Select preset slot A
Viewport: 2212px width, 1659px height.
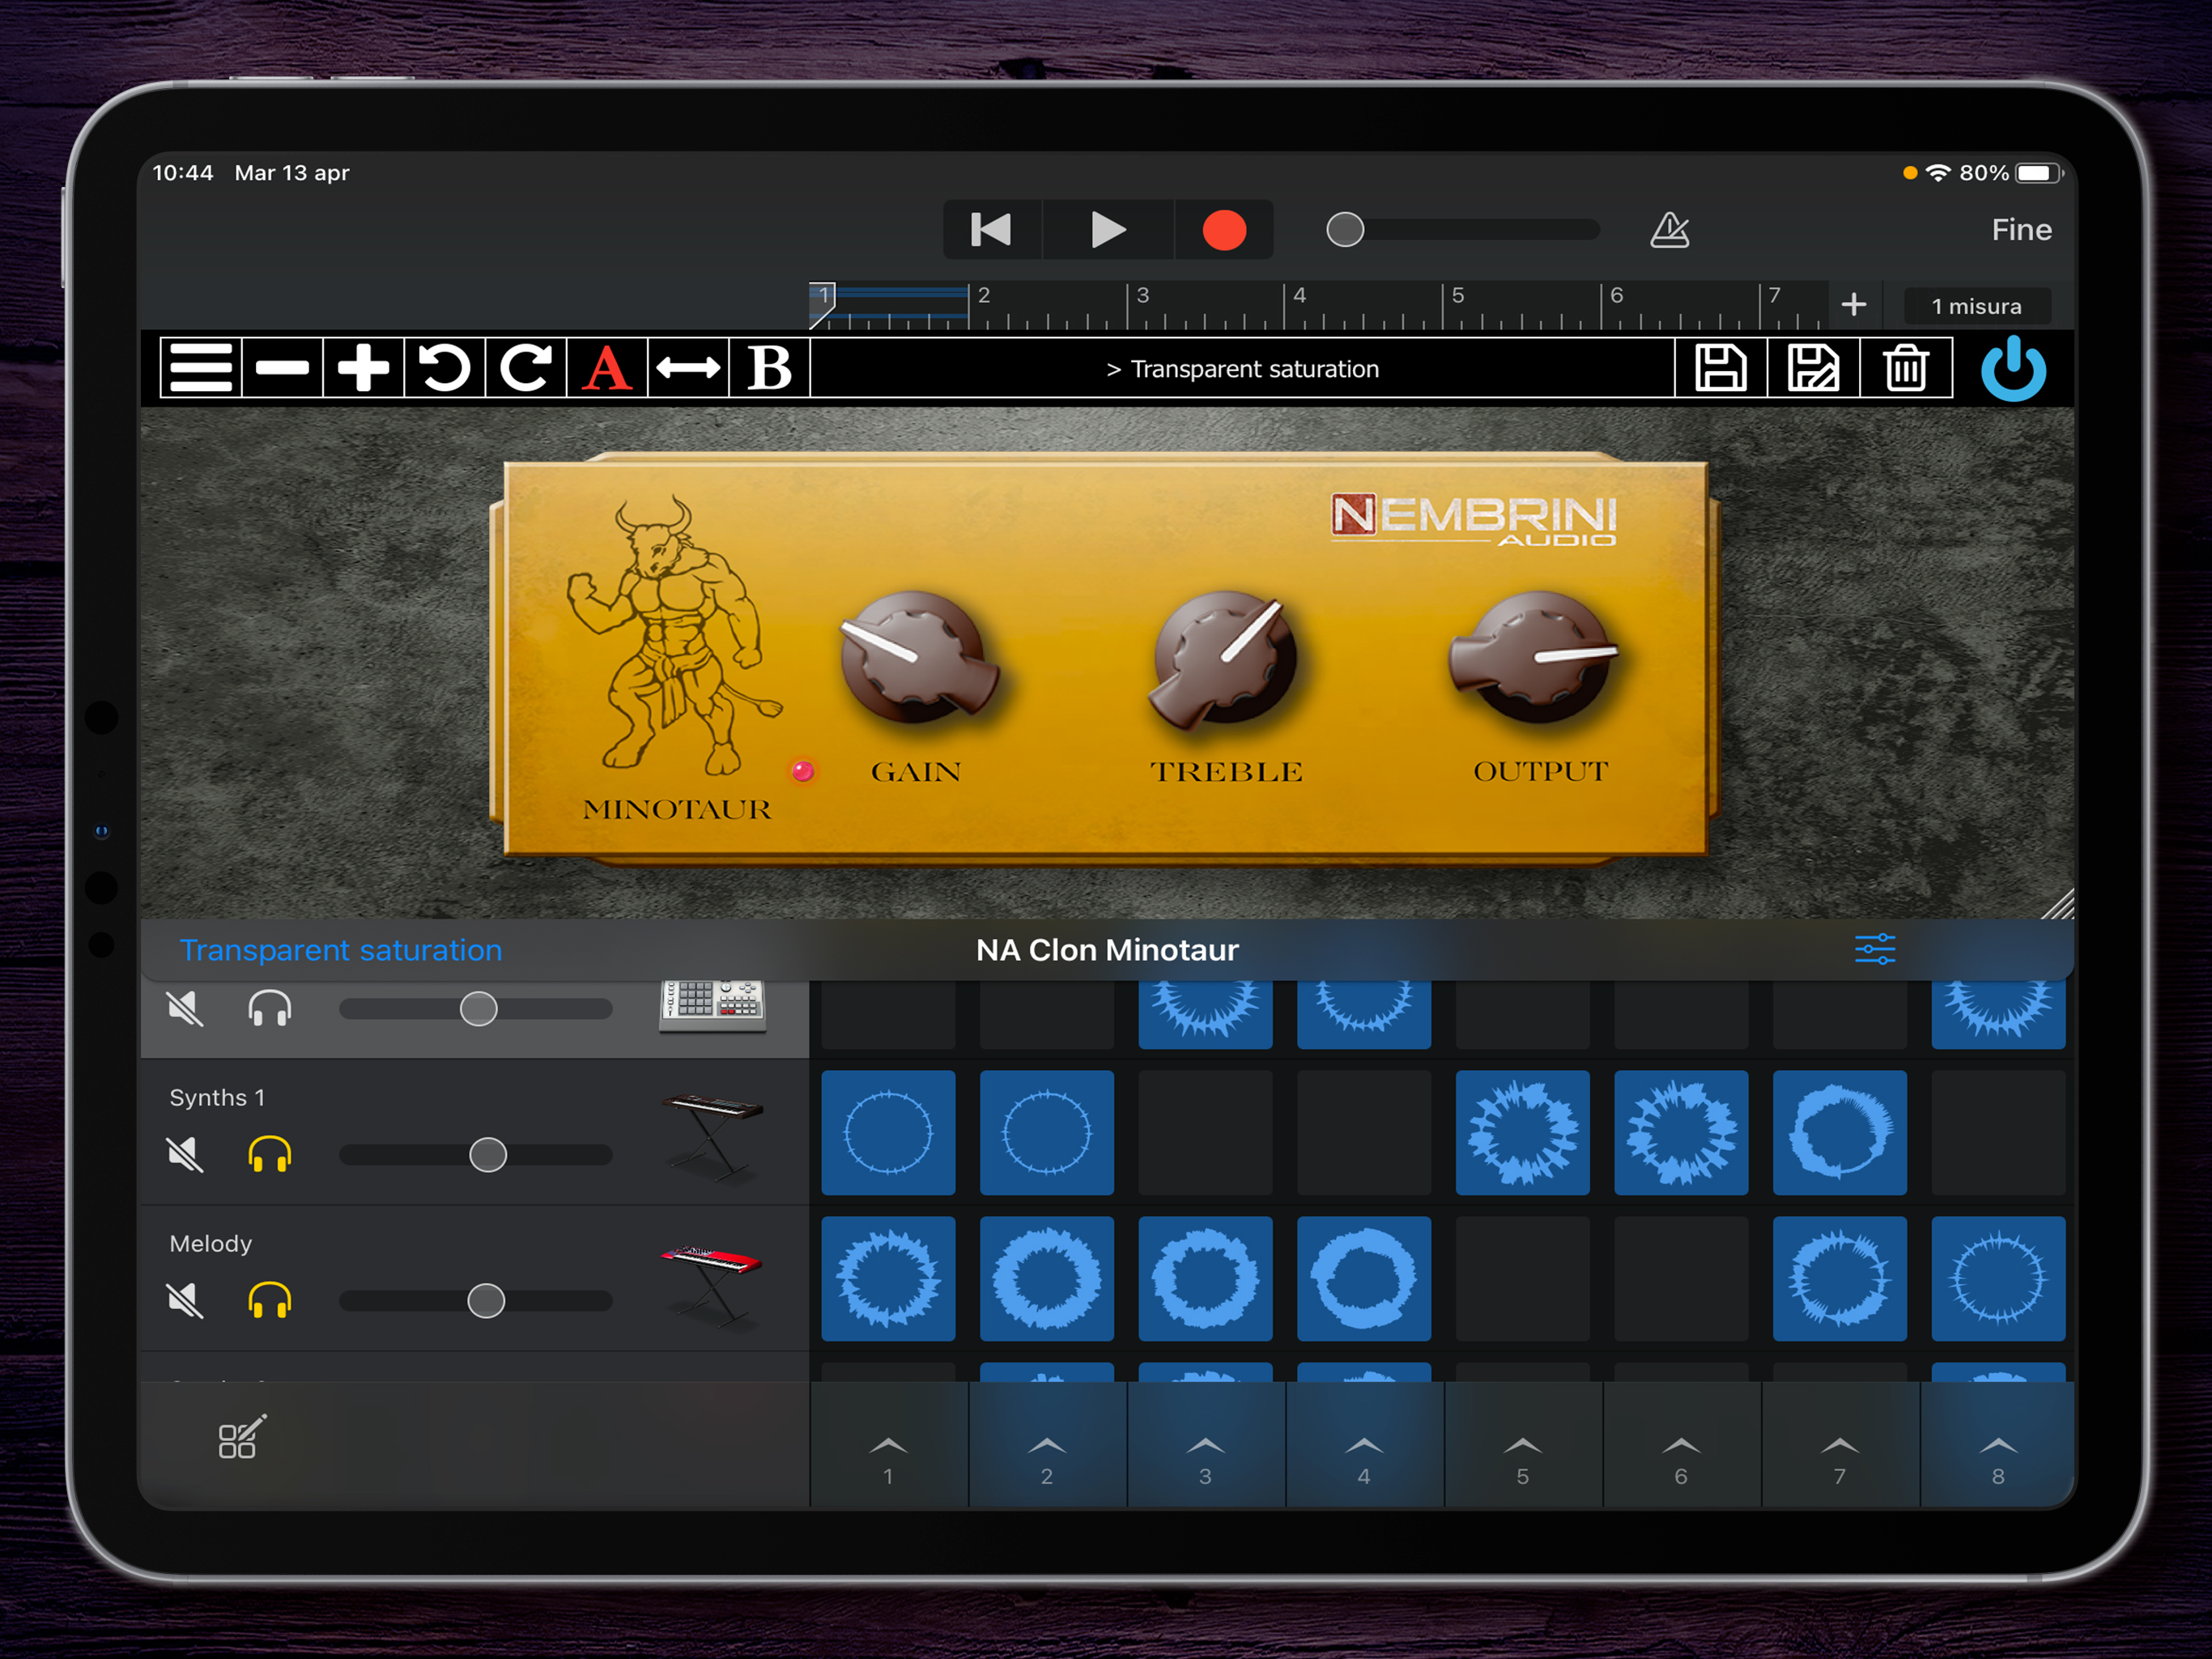(607, 369)
